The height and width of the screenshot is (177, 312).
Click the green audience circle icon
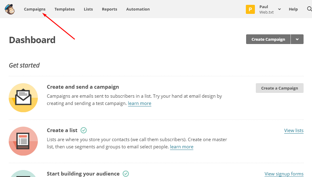(23, 174)
